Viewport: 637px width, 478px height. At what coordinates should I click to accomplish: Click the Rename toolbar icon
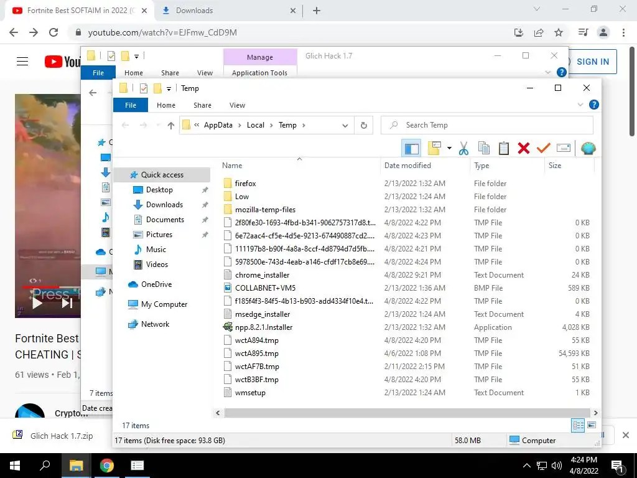coord(564,148)
